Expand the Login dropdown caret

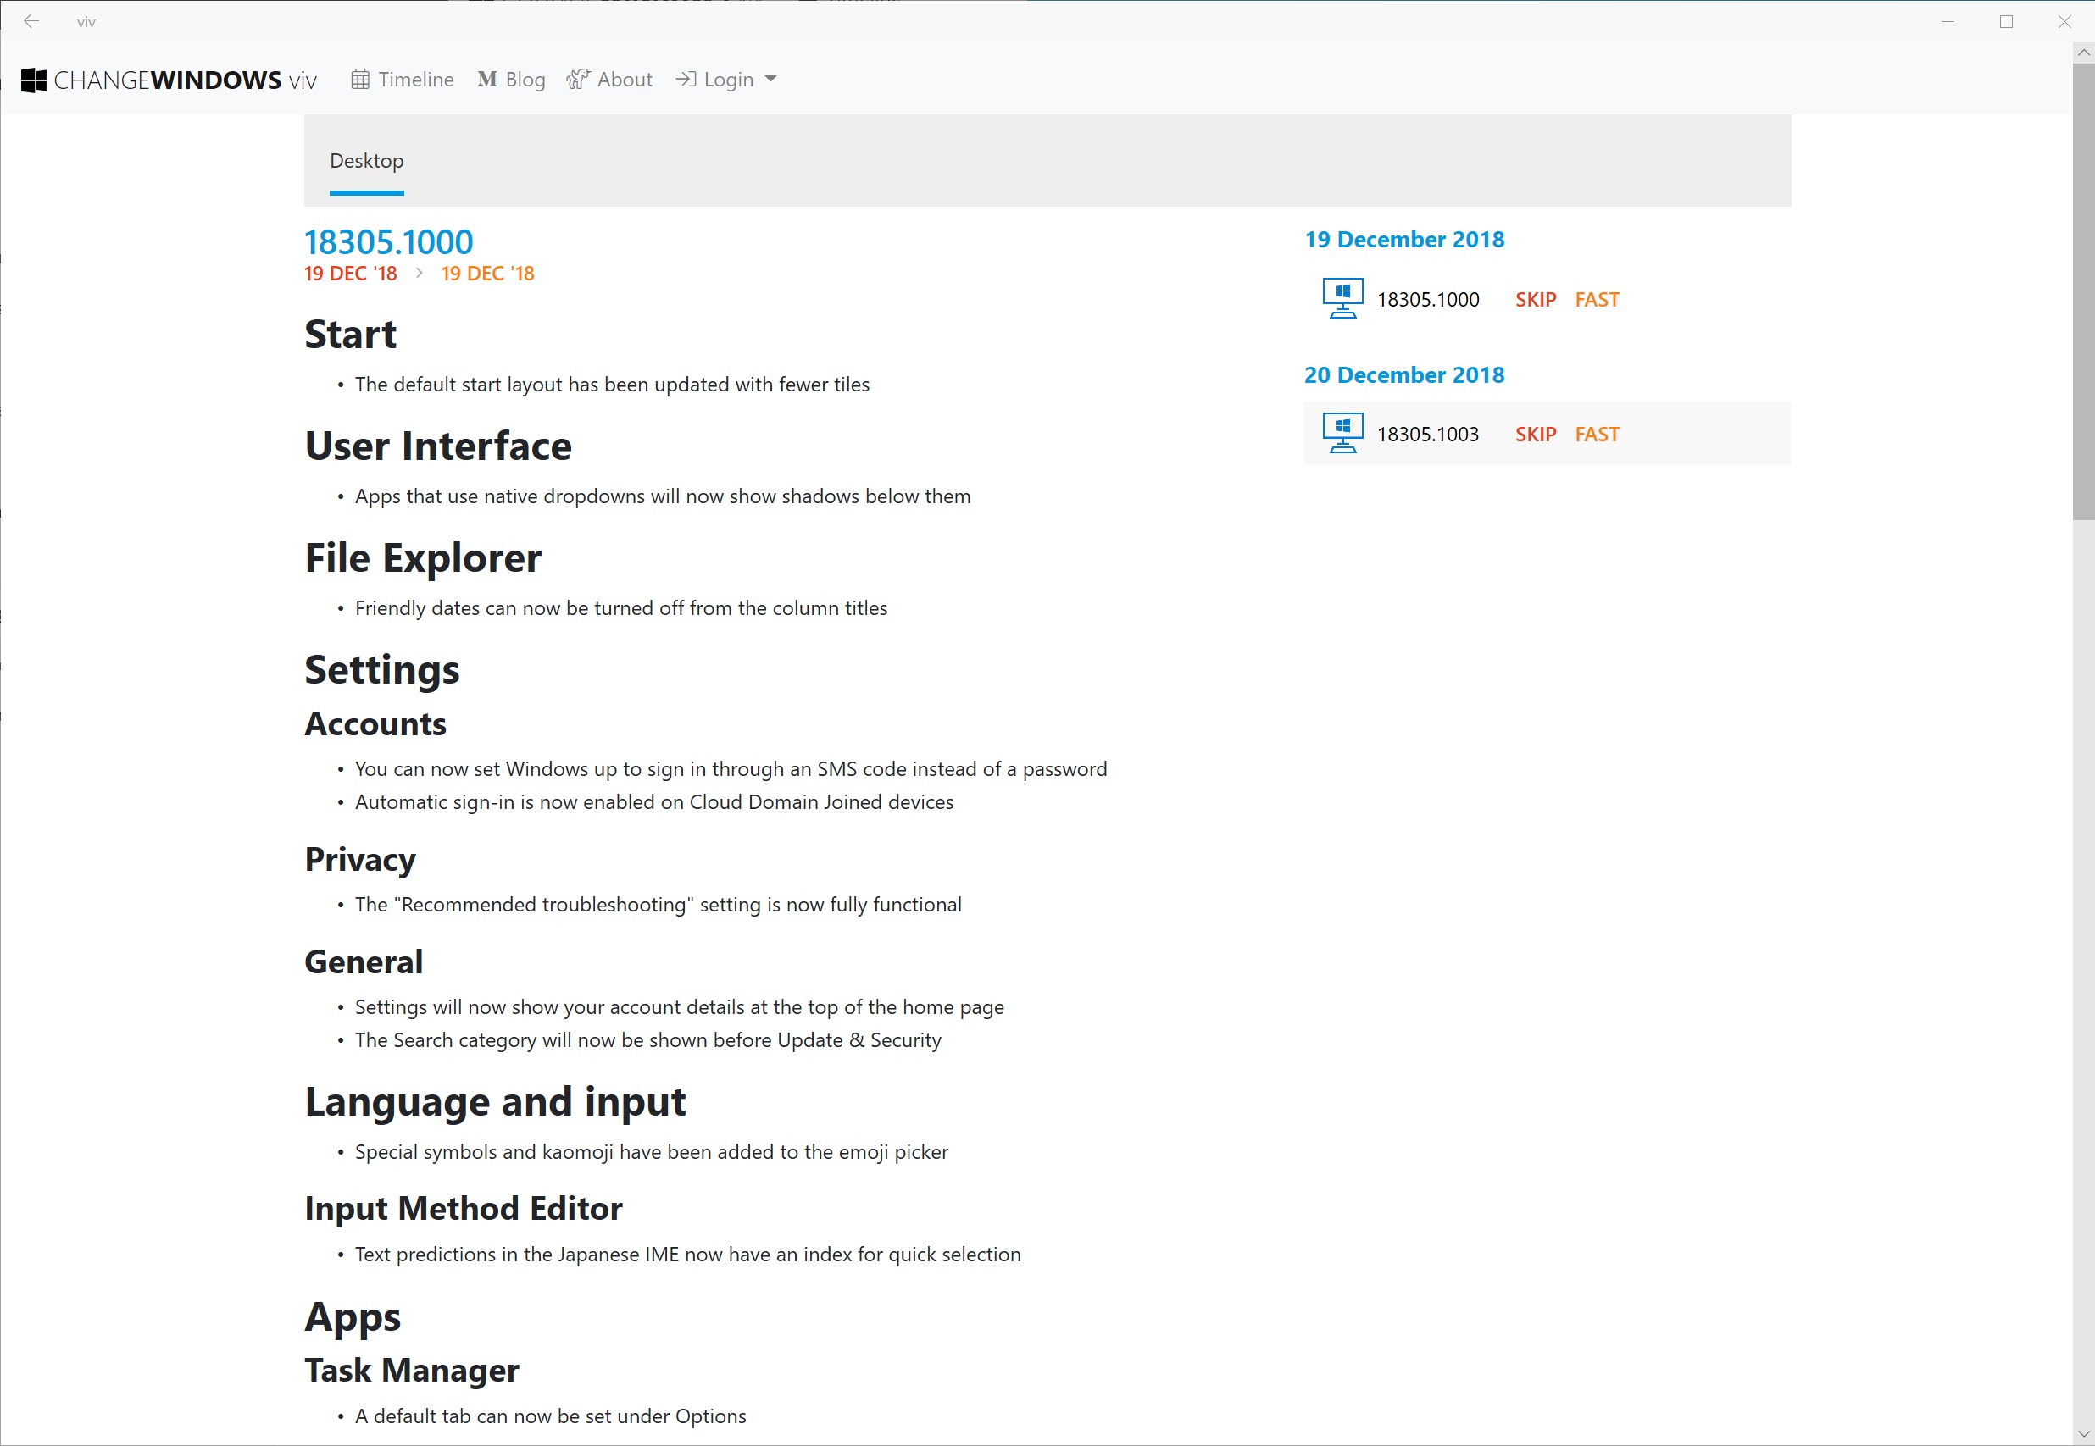pos(770,80)
